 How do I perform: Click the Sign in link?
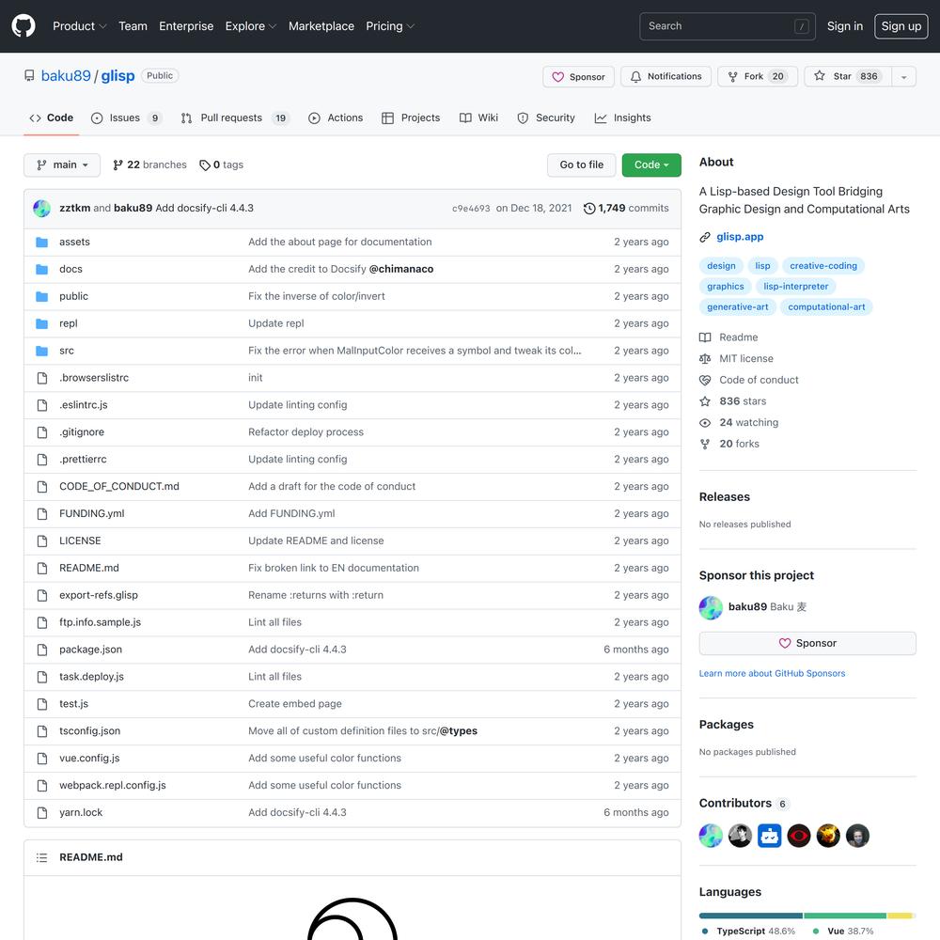[845, 26]
